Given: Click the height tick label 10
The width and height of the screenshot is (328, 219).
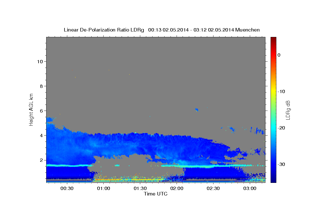Looking at the screenshot, I should pyautogui.click(x=40, y=61).
